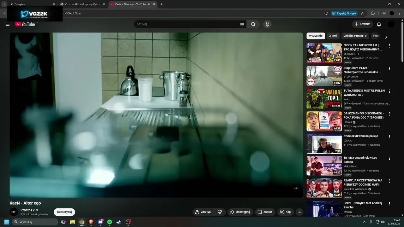Open the Windows Start menu
Screen dimensions: 404x227
pos(7,222)
